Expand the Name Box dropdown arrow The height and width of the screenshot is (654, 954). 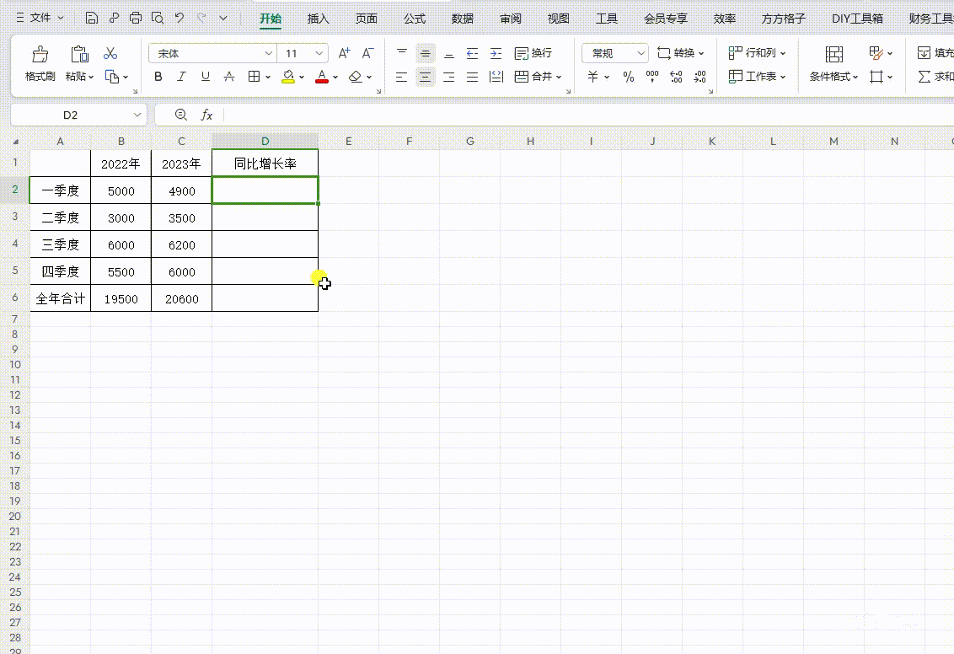(137, 115)
